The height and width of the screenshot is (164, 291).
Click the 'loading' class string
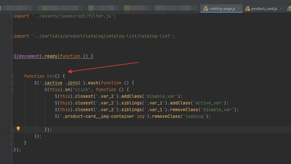pyautogui.click(x=194, y=116)
